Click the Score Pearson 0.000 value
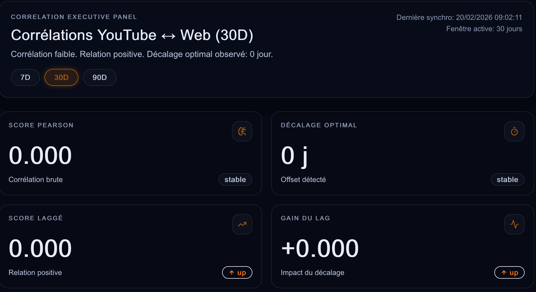This screenshot has height=292, width=536. coord(40,155)
